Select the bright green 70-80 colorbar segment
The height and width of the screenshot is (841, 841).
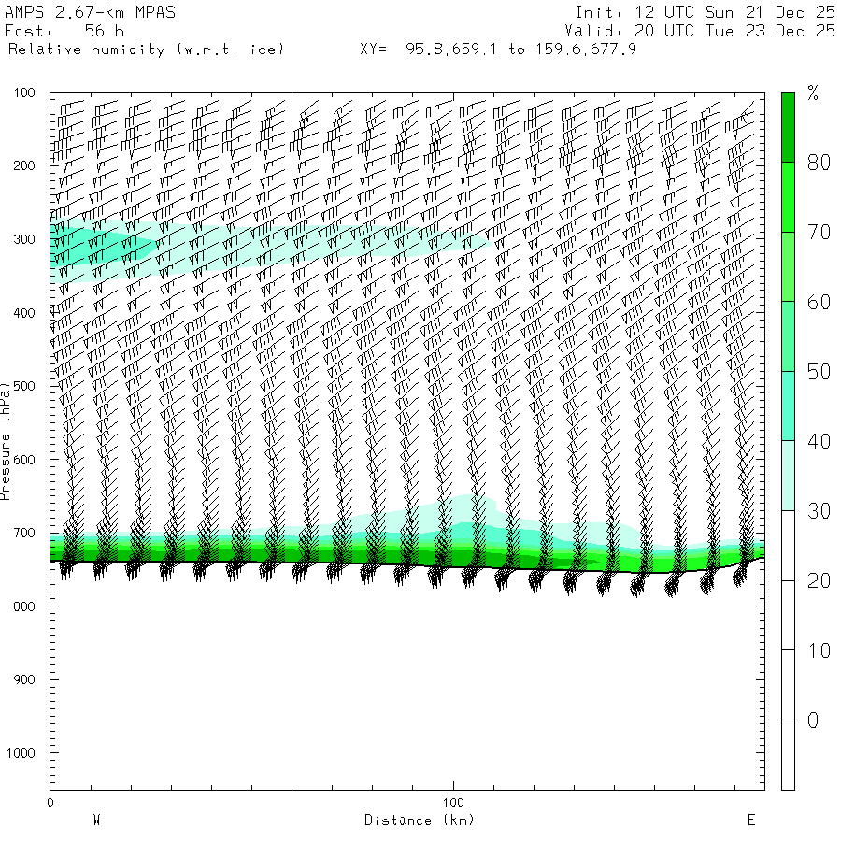pos(788,197)
